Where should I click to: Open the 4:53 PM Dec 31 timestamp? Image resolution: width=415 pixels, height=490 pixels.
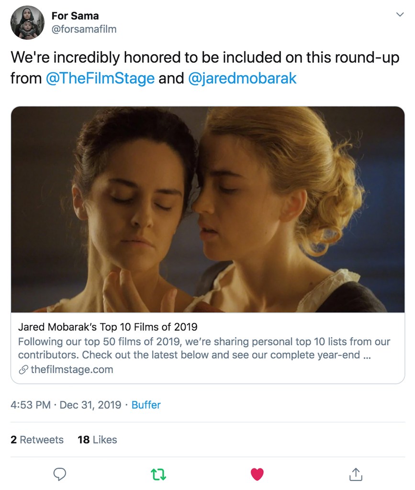pos(66,405)
